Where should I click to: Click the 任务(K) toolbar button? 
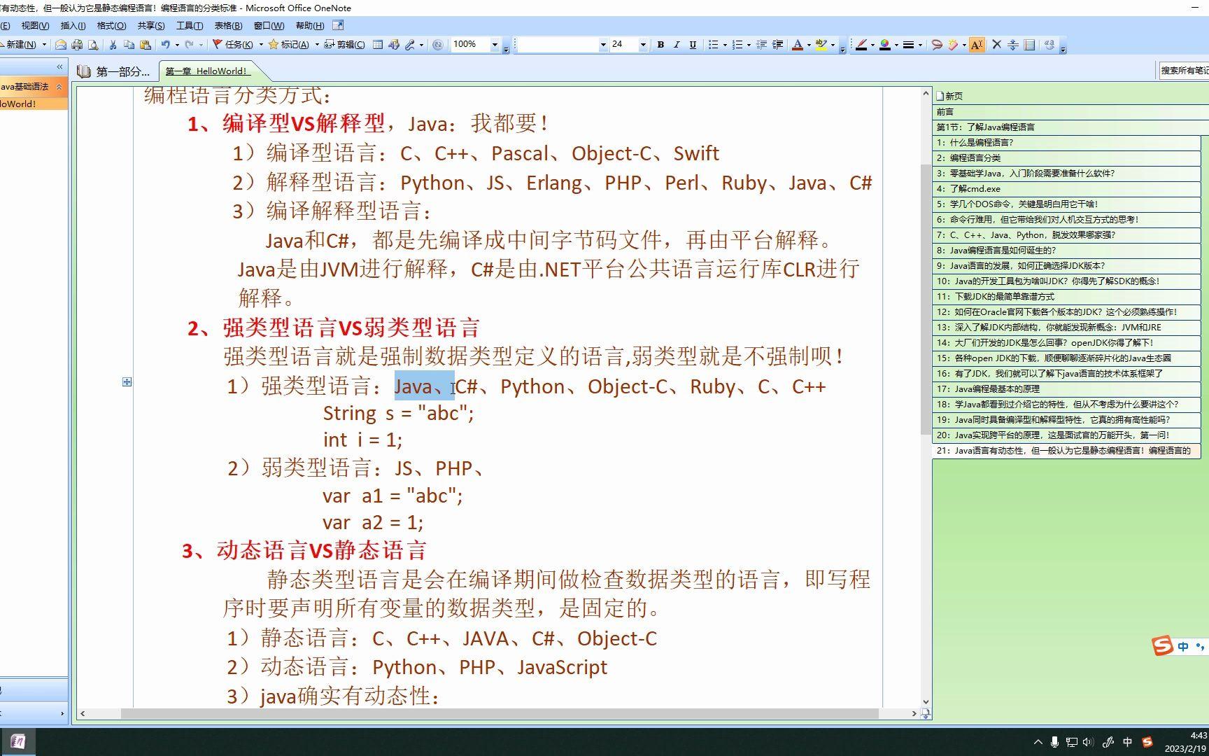(x=233, y=45)
